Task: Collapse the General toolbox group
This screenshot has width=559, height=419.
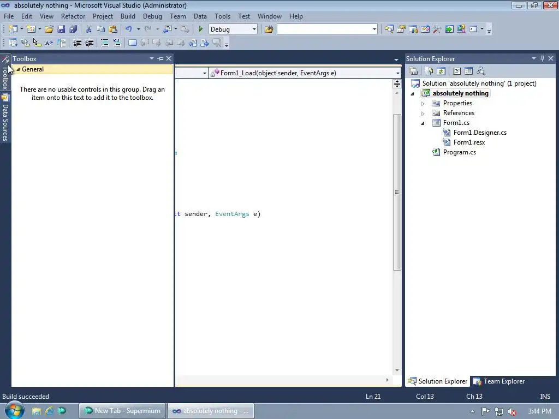Action: tap(18, 69)
